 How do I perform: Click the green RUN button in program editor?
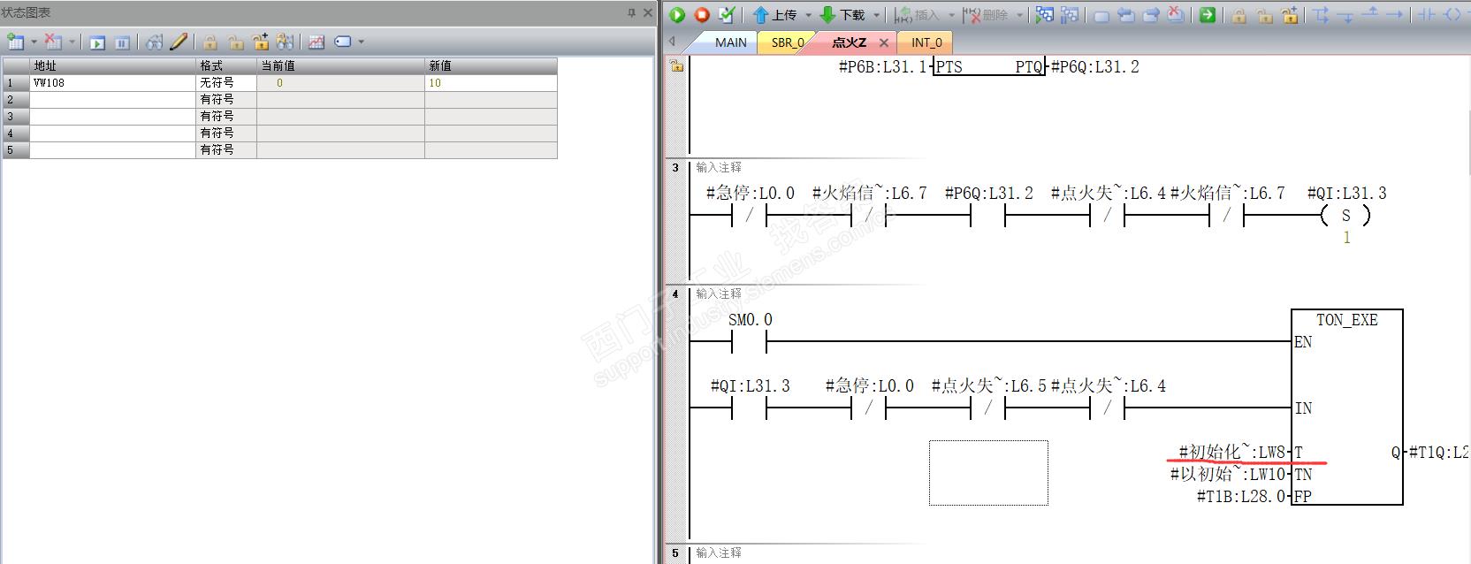(677, 15)
